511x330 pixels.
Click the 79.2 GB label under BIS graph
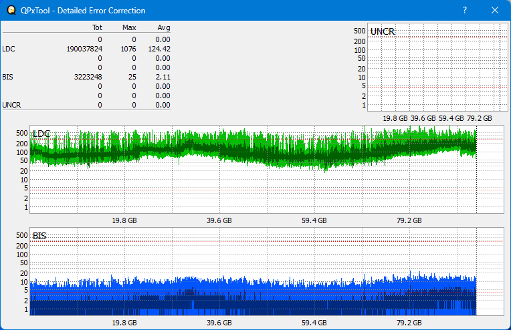(x=409, y=323)
